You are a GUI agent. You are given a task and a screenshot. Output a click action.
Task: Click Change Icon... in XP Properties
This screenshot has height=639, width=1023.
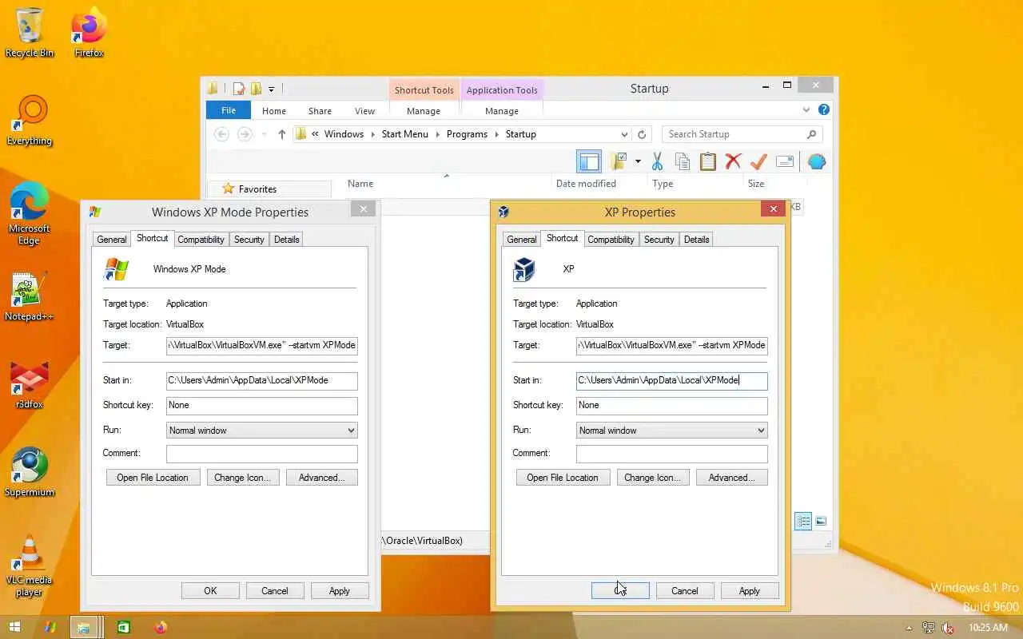point(652,478)
